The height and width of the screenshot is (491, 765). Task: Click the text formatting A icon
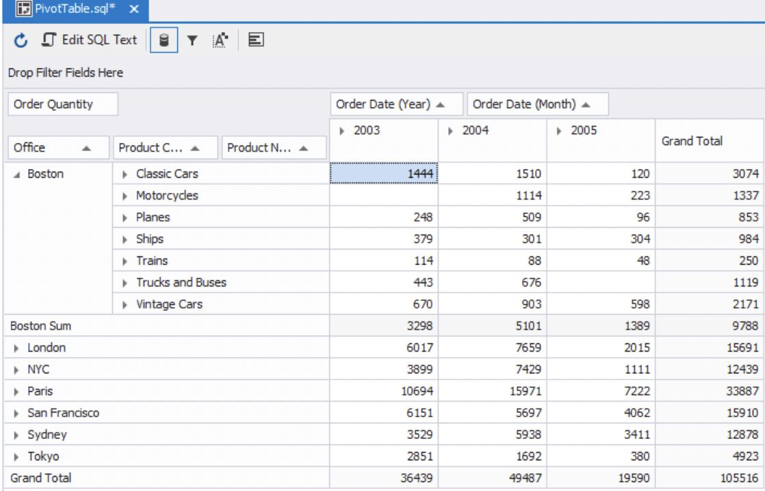click(x=220, y=40)
